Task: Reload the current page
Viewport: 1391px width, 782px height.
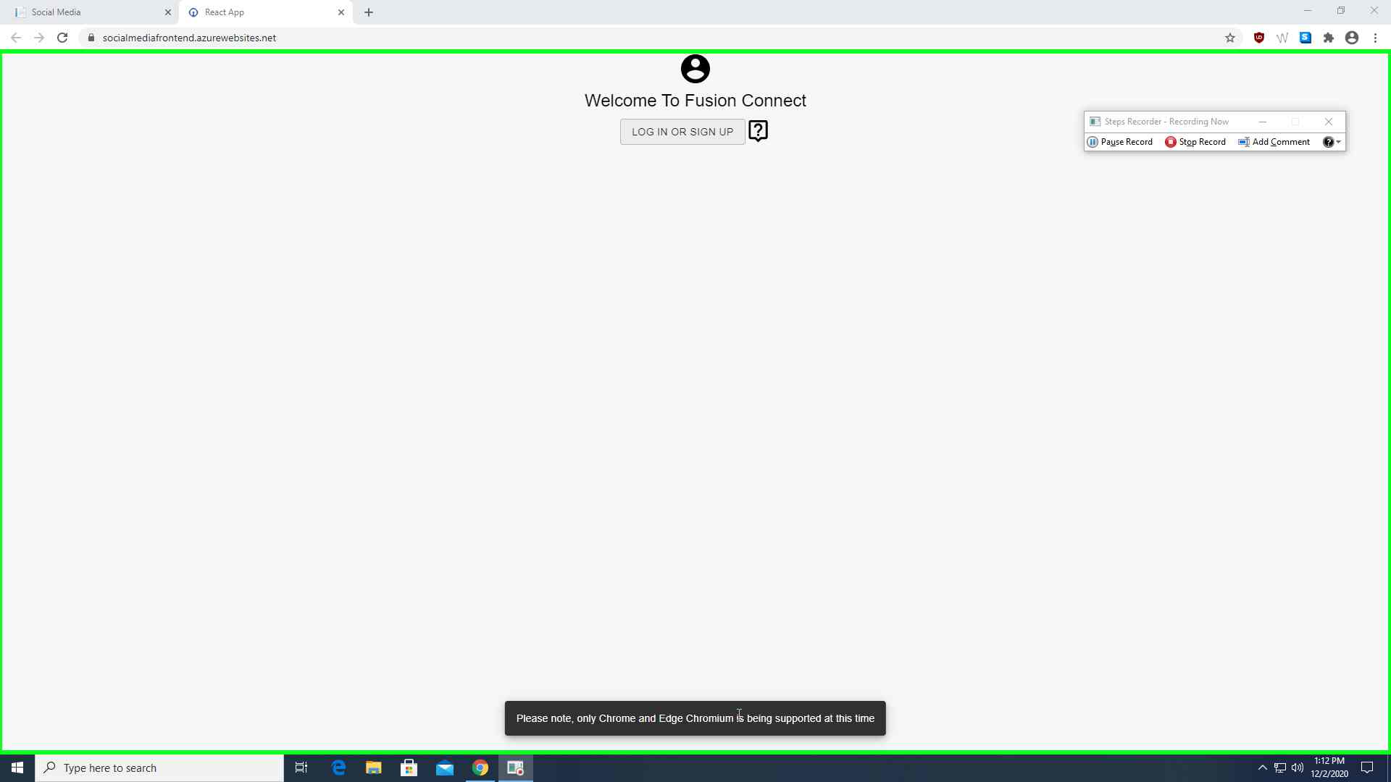Action: [x=62, y=38]
